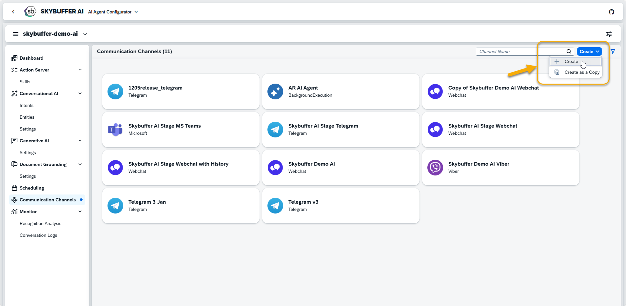Select Create from the dropdown menu

pos(576,61)
